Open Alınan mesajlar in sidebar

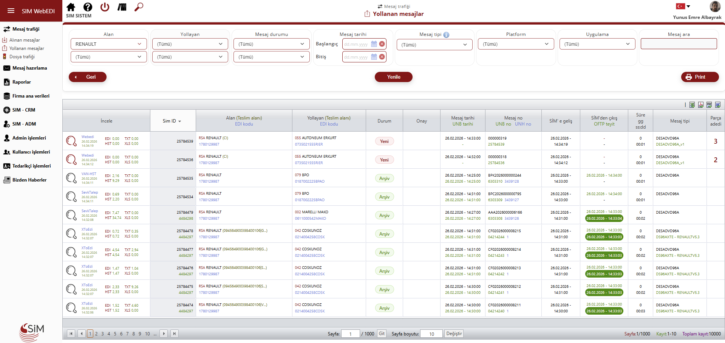[x=25, y=40]
